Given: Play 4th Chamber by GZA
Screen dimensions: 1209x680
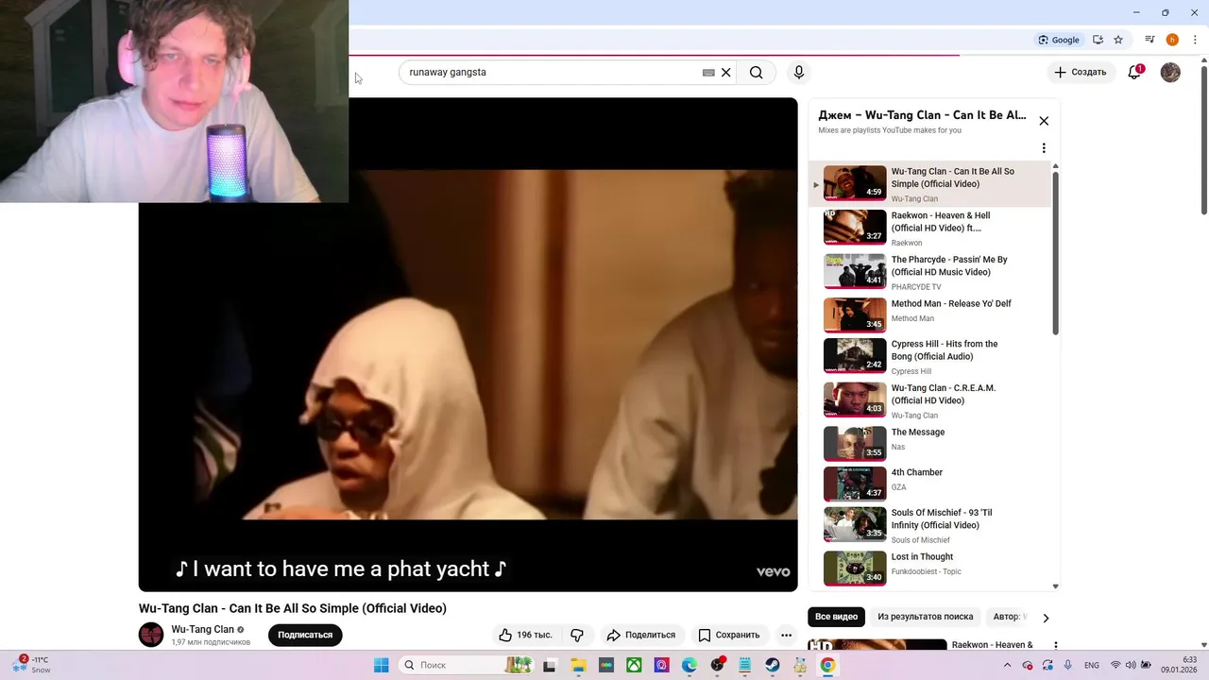Looking at the screenshot, I should point(930,484).
